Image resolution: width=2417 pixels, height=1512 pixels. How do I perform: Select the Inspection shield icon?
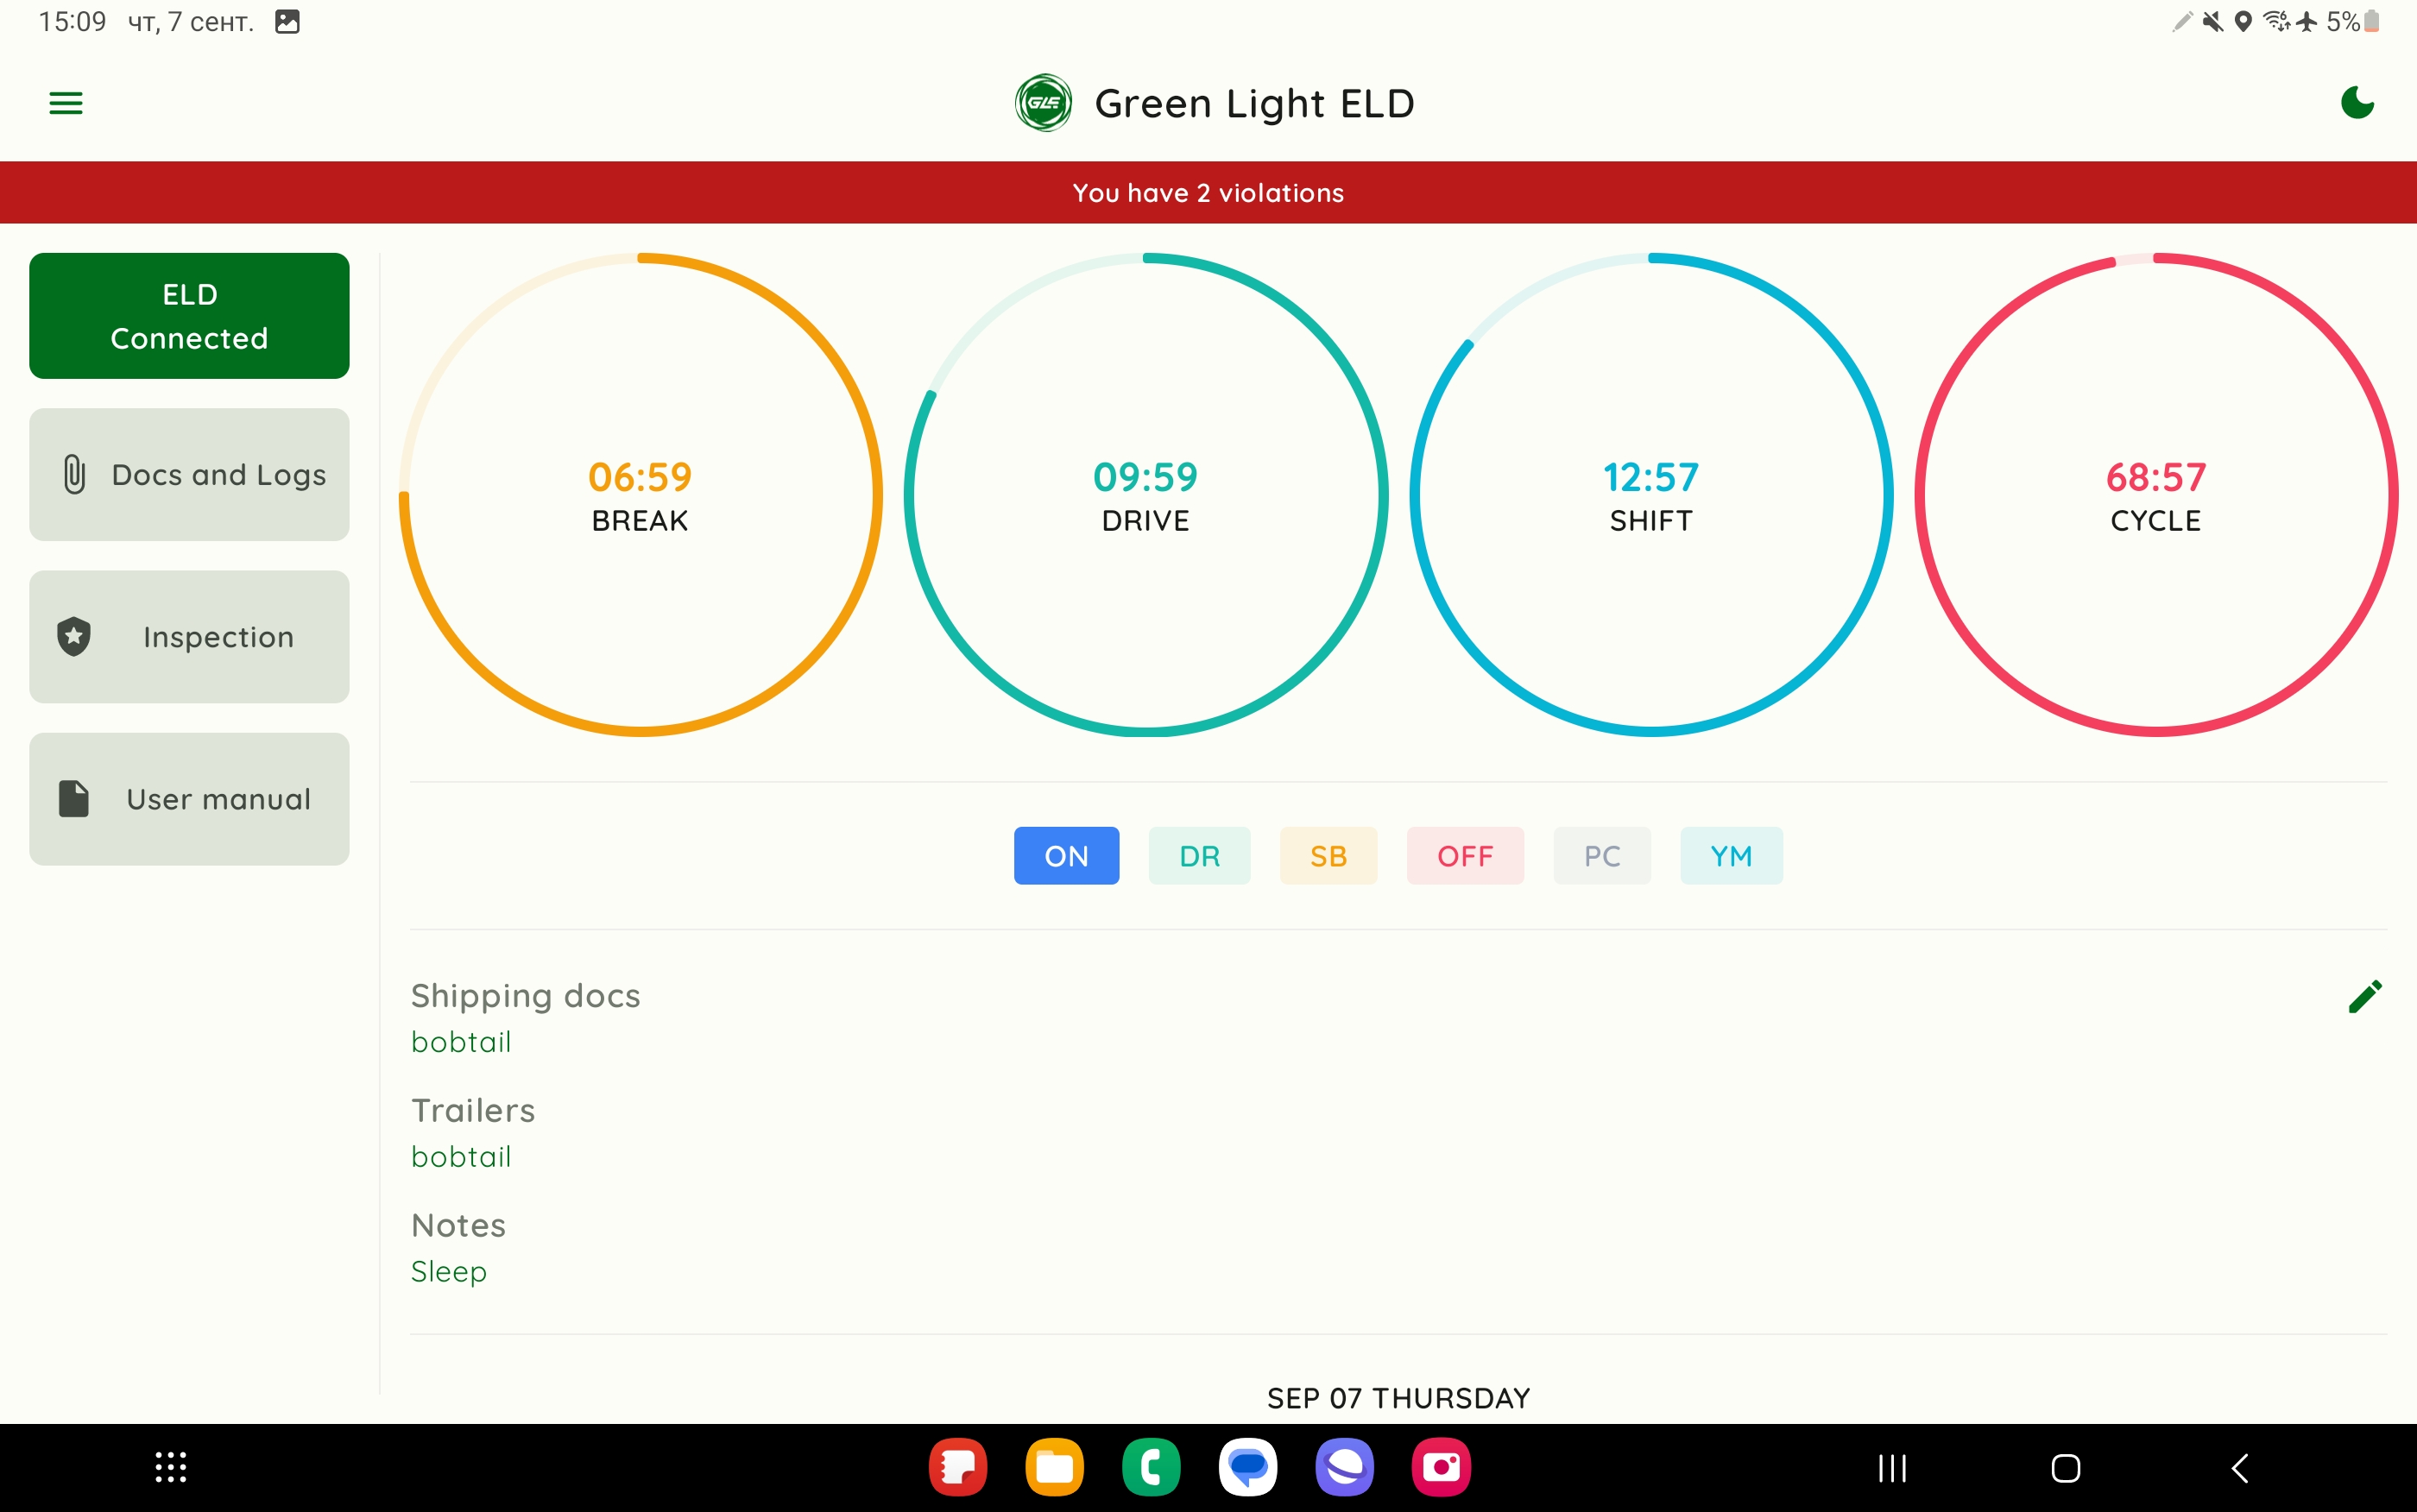click(74, 636)
